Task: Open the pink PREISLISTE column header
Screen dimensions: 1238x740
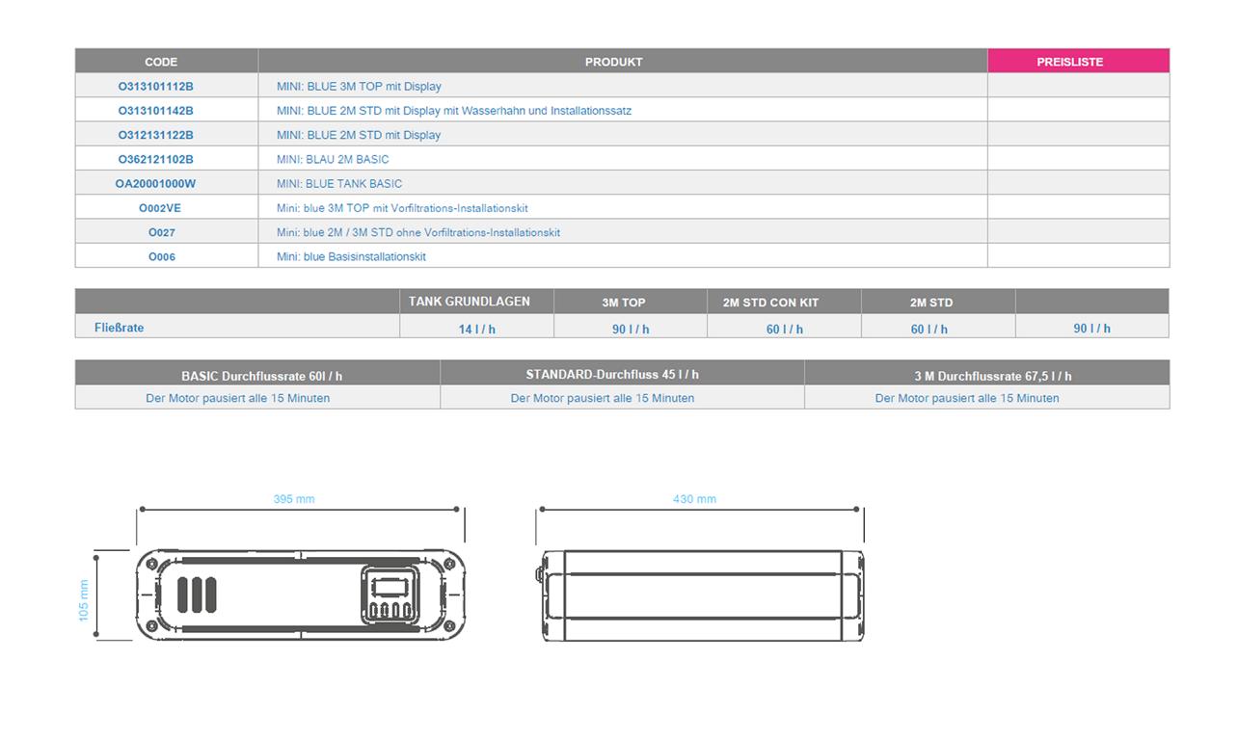Action: click(1069, 62)
